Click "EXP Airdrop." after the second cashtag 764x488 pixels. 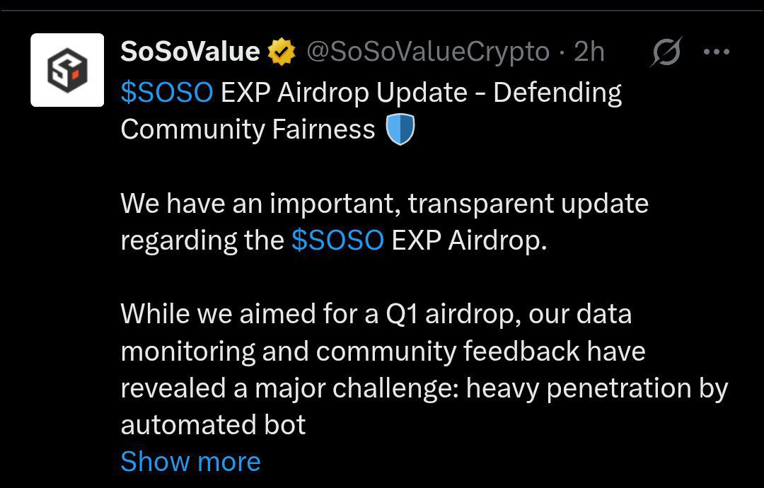(469, 240)
